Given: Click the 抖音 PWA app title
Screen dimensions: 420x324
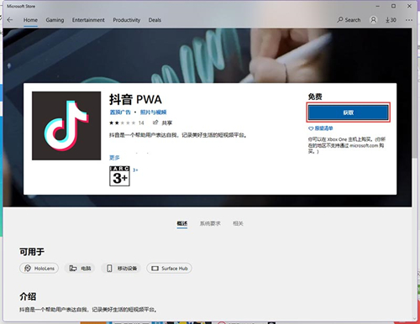Looking at the screenshot, I should 135,99.
